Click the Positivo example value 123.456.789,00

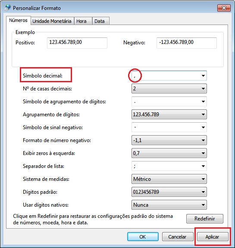coord(77,43)
